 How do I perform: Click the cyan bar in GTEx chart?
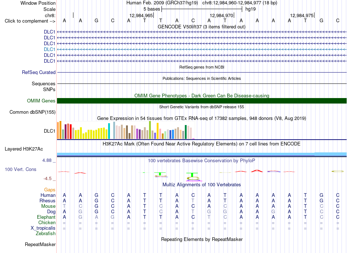pos(109,131)
